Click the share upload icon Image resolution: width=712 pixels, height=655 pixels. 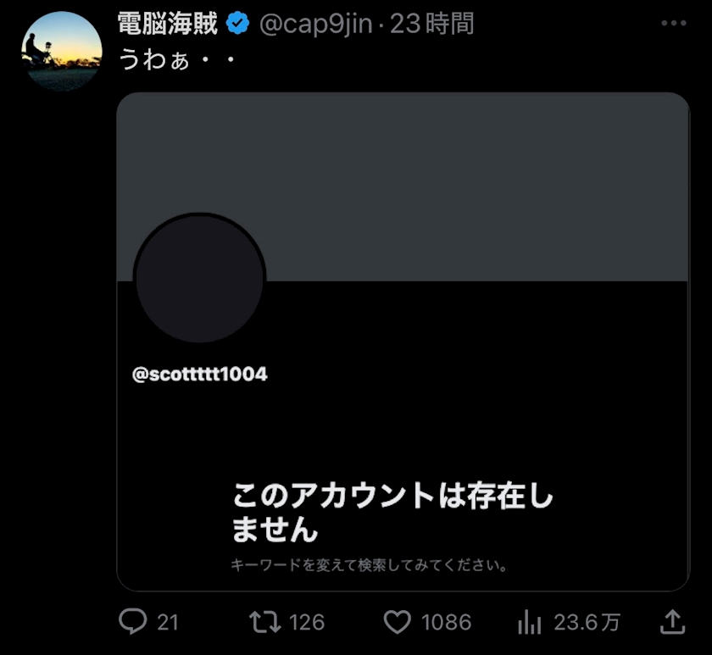(671, 623)
